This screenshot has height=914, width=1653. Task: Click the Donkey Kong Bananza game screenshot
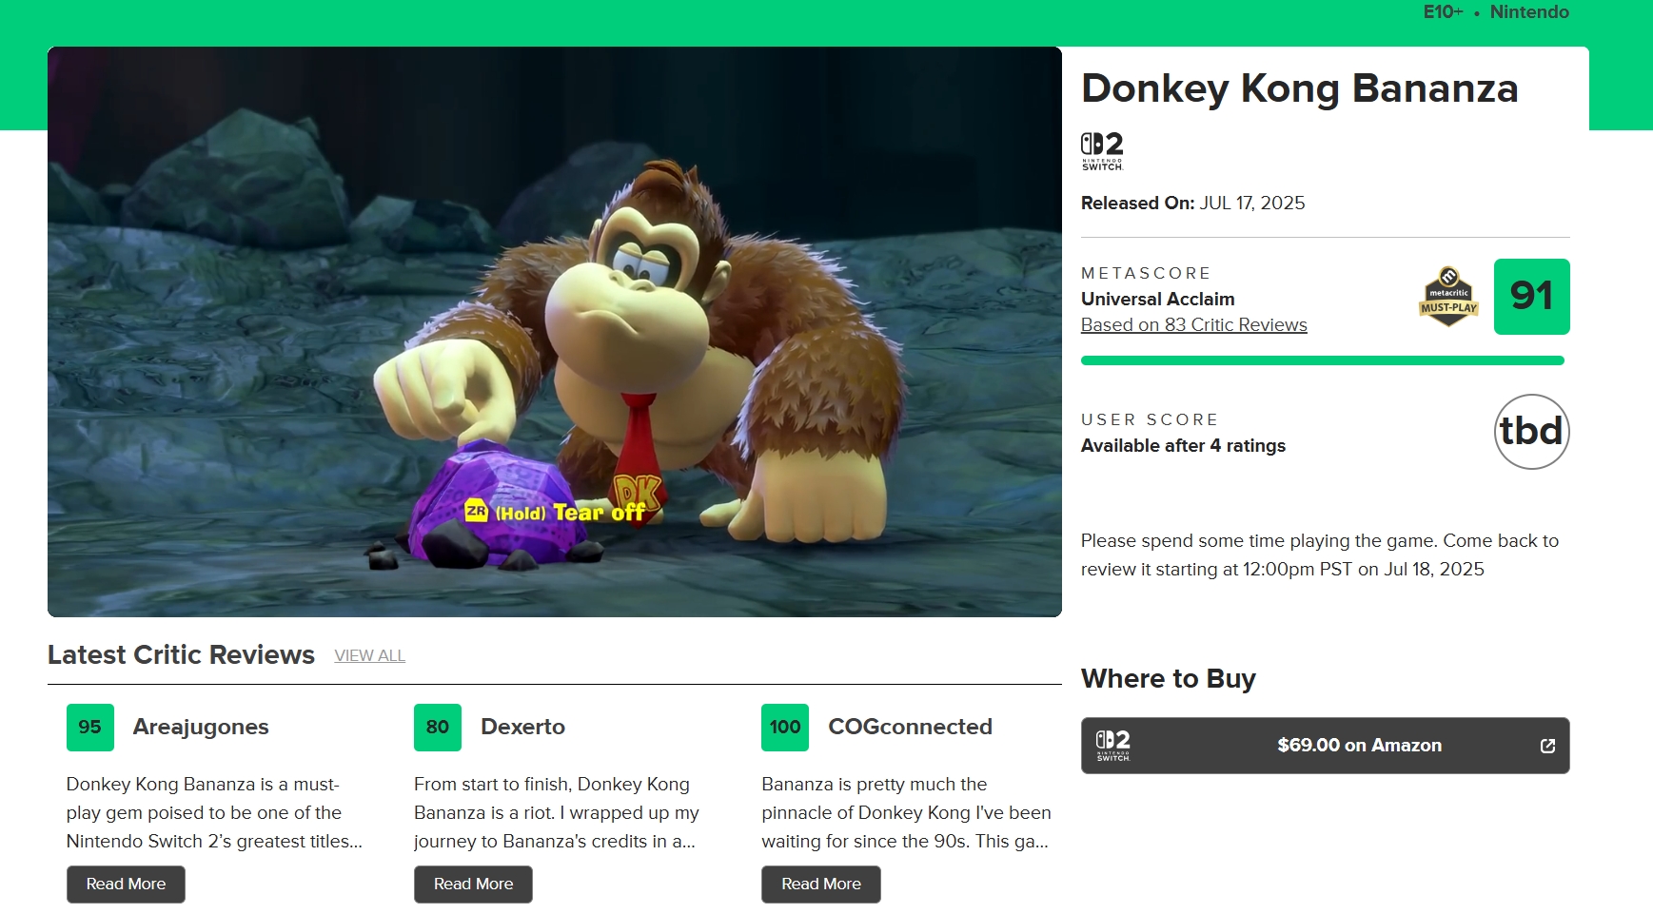coord(554,332)
